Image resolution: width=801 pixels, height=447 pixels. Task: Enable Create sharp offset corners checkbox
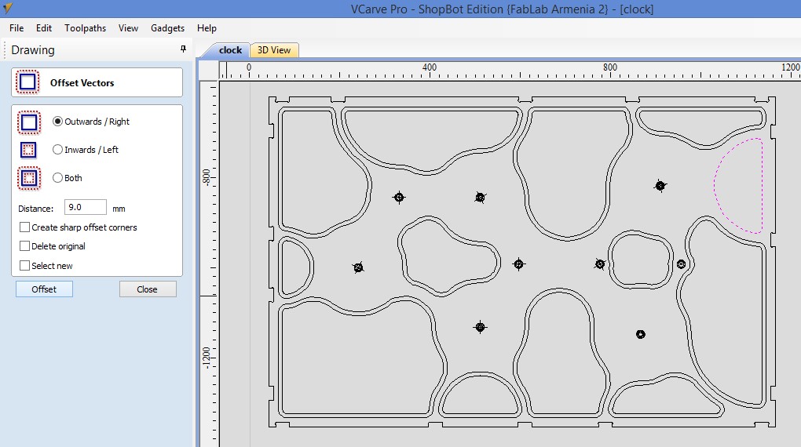click(24, 227)
